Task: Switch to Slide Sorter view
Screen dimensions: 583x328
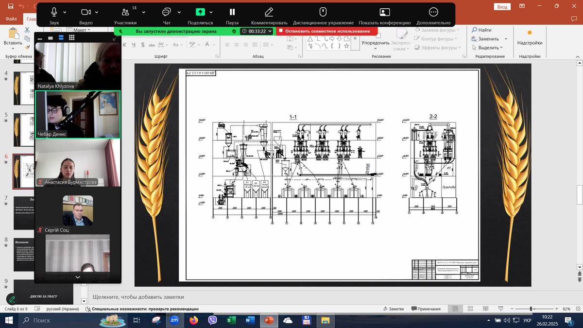Action: (470, 309)
